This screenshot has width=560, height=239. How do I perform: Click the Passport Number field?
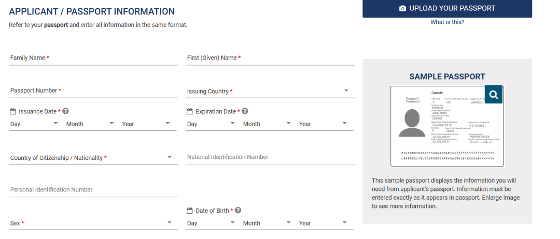[93, 91]
